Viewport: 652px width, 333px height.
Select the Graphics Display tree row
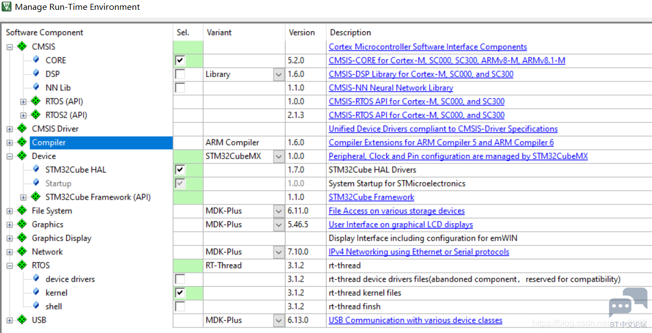pos(62,238)
